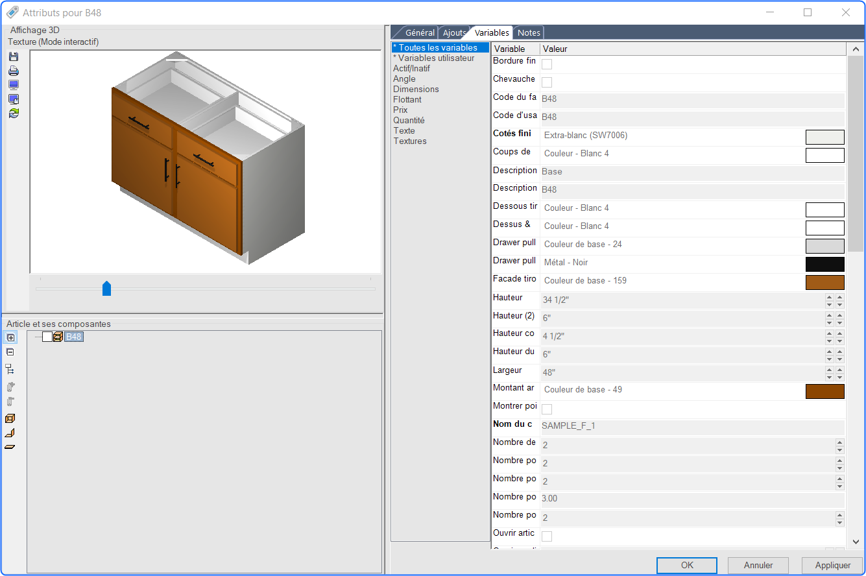This screenshot has height=576, width=866.
Task: Check the Montrer poi checkbox
Action: tap(547, 409)
